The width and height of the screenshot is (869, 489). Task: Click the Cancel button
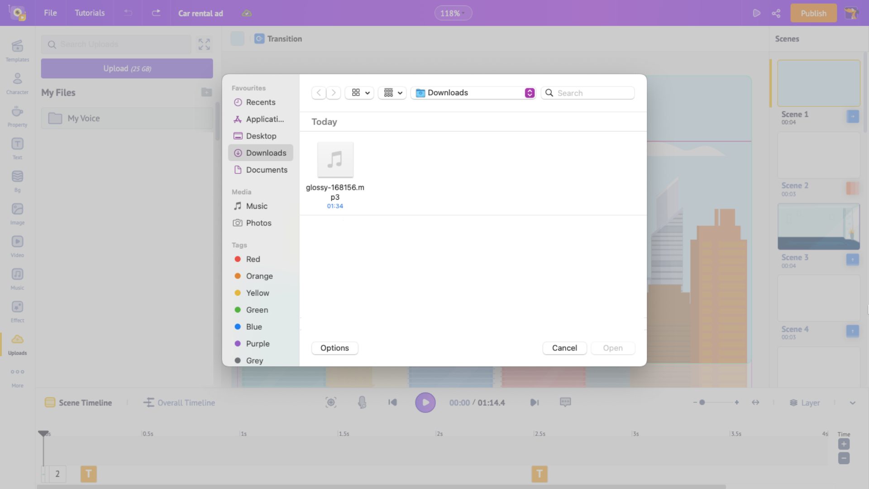click(564, 347)
